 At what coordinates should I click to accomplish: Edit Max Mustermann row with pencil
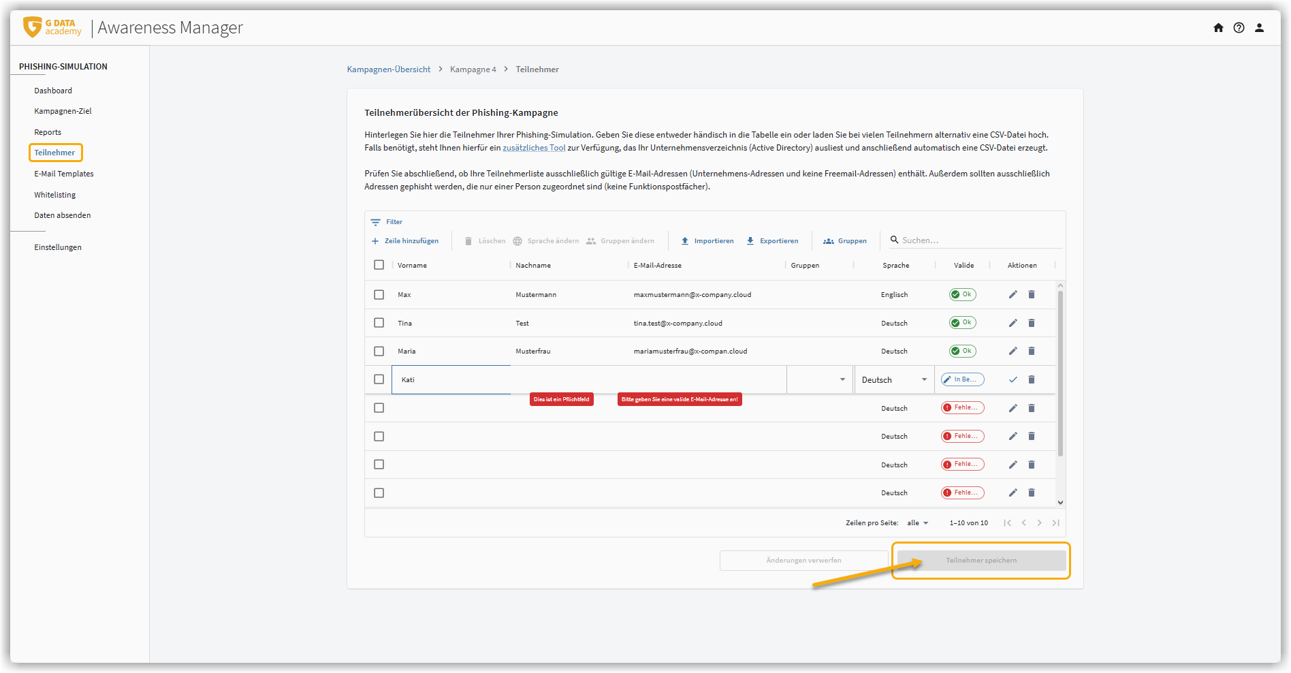(x=1013, y=294)
